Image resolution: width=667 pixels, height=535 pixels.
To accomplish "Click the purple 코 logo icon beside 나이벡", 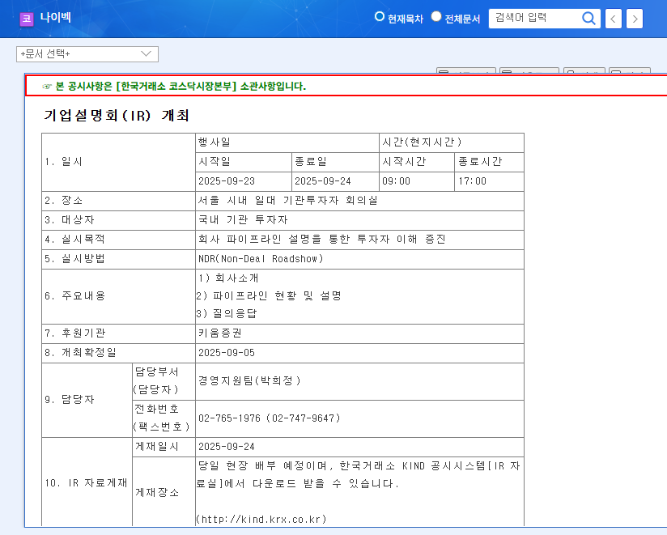I will pos(27,19).
